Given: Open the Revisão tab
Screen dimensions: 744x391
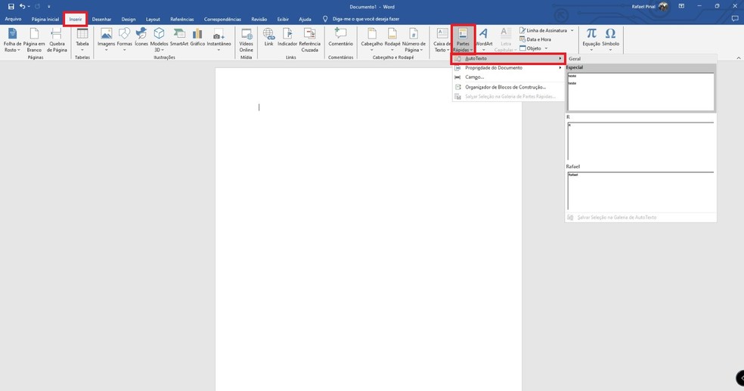Looking at the screenshot, I should point(259,20).
